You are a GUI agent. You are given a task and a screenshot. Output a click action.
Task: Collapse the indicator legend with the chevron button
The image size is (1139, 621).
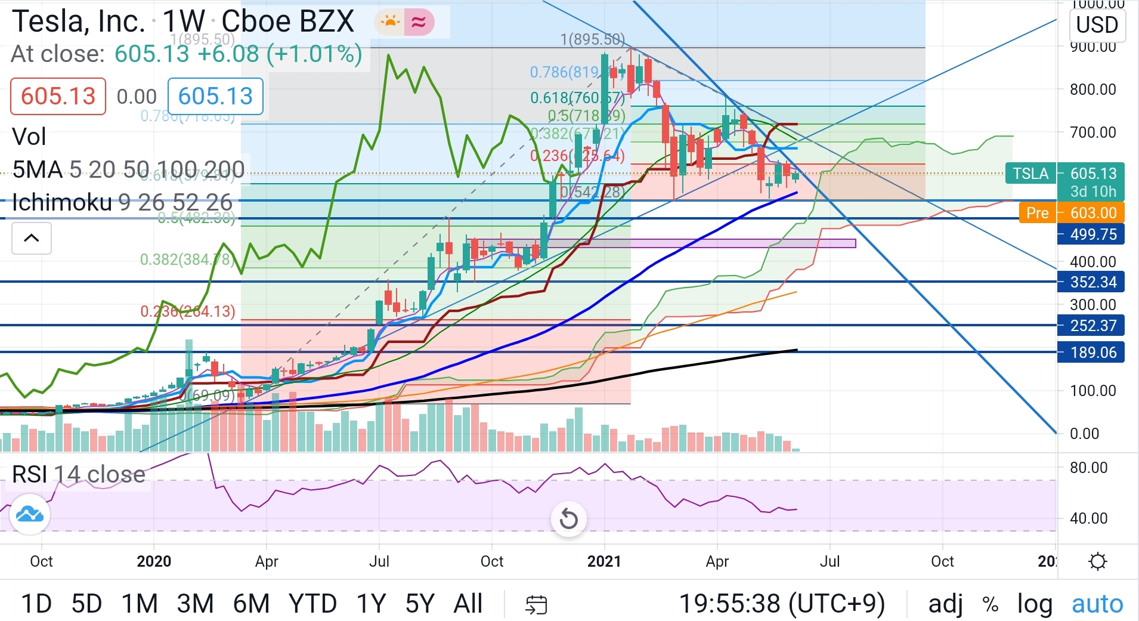tap(32, 238)
